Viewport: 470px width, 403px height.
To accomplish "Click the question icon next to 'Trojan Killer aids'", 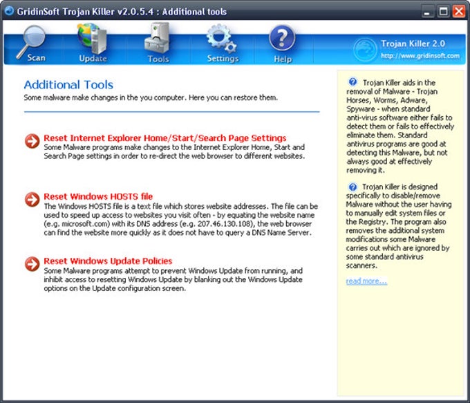I will [352, 82].
